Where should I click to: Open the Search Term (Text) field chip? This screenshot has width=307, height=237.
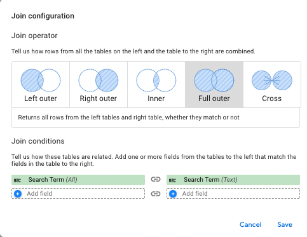tap(233, 180)
